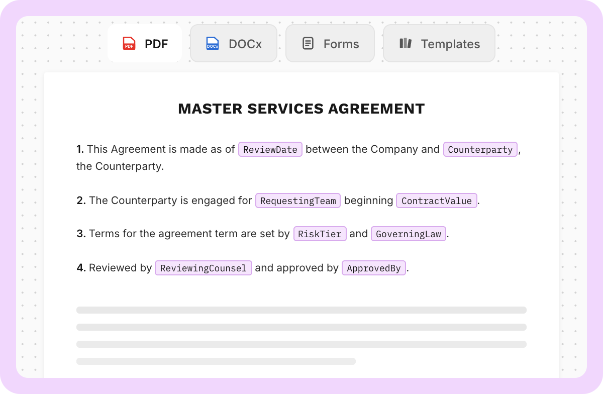Click the Templates books icon
The image size is (603, 394).
pos(406,43)
